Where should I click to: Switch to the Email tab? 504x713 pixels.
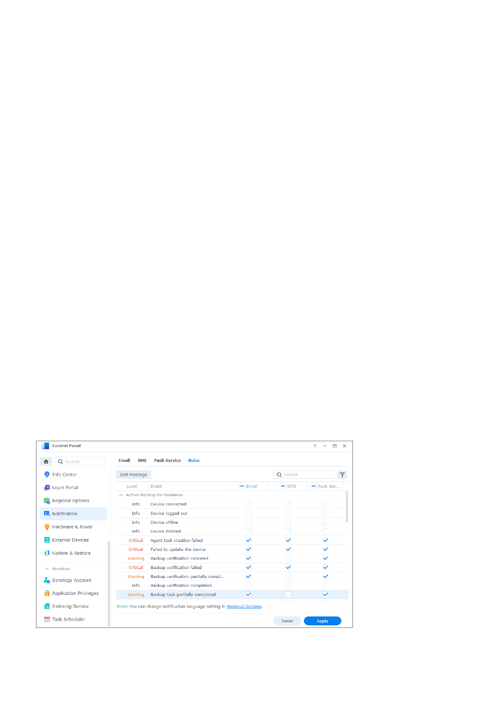coord(124,461)
